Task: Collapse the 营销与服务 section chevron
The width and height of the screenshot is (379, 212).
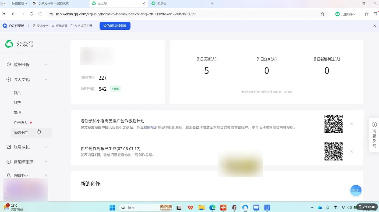Action: (x=46, y=162)
